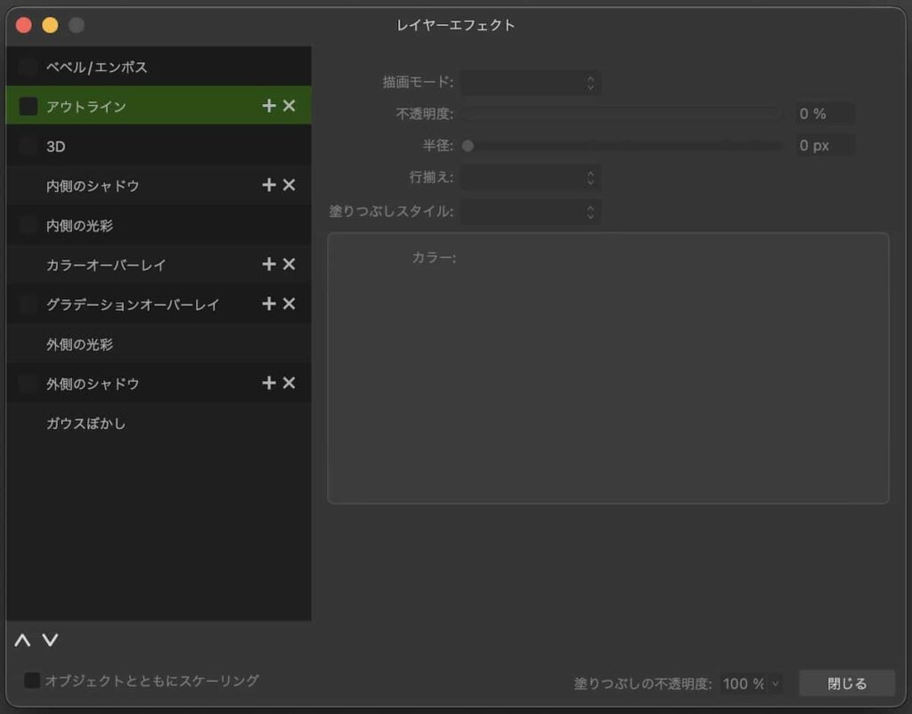912x714 pixels.
Task: Move selected effect up with the up arrow
Action: point(22,640)
